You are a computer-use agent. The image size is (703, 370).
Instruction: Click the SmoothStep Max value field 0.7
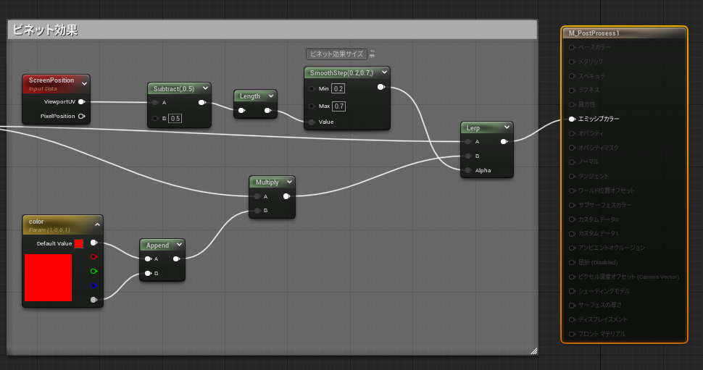pos(339,106)
